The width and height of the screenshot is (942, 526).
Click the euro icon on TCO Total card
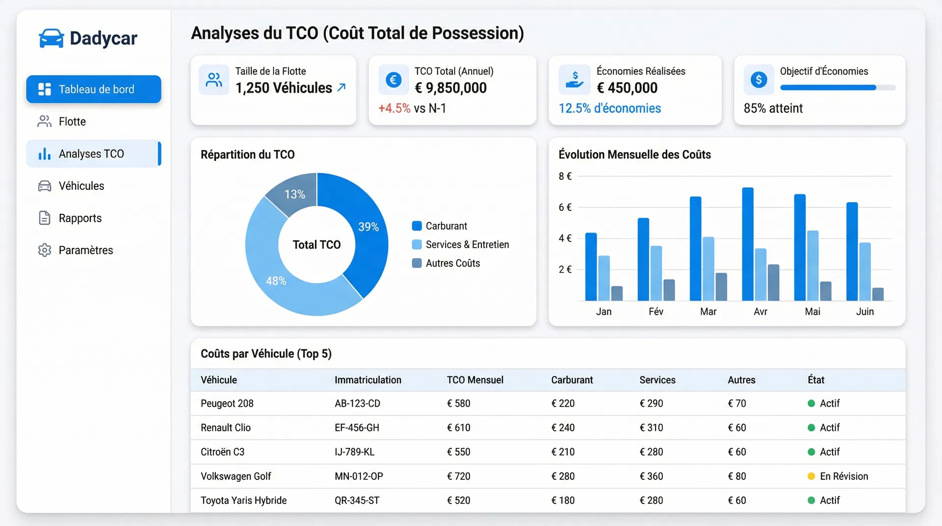coord(393,79)
